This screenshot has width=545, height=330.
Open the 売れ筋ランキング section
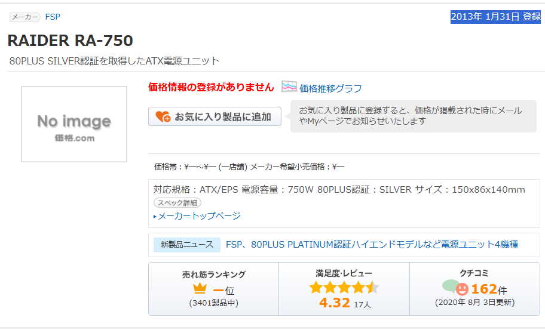213,275
